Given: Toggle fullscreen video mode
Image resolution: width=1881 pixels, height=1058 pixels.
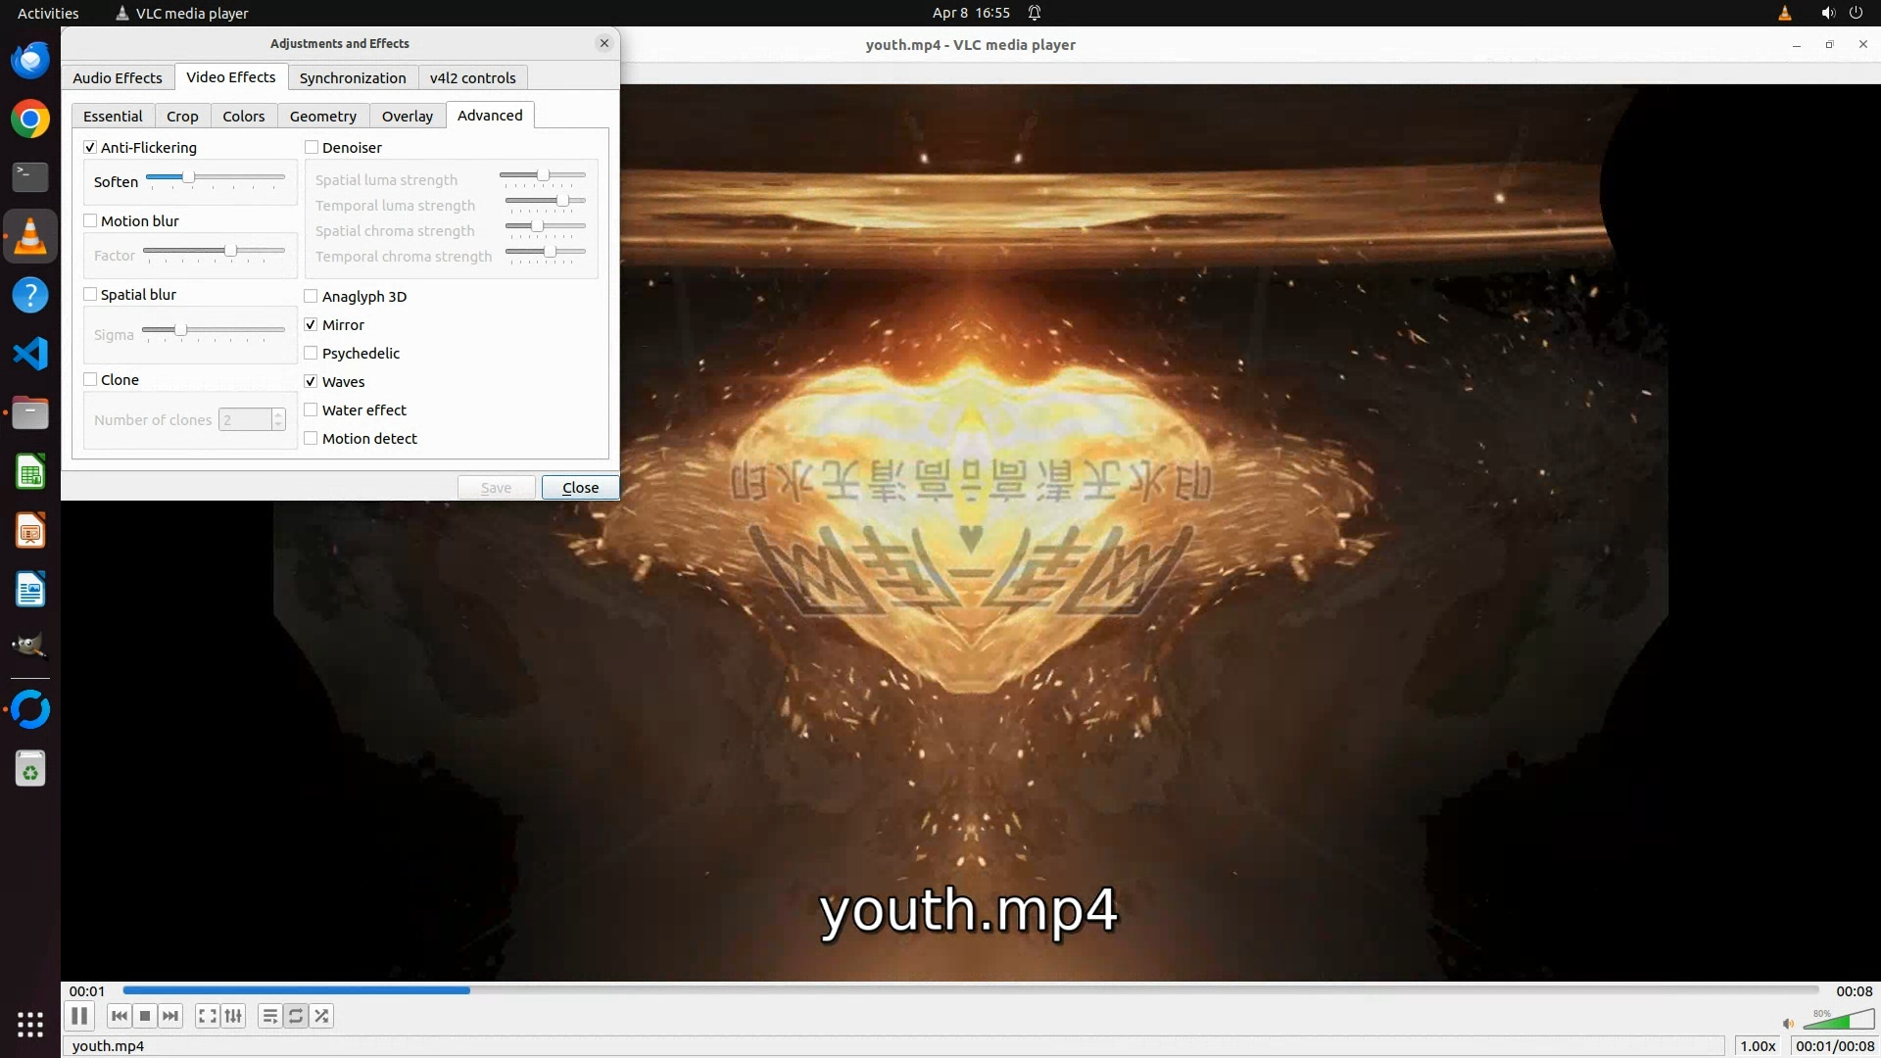Looking at the screenshot, I should [207, 1016].
